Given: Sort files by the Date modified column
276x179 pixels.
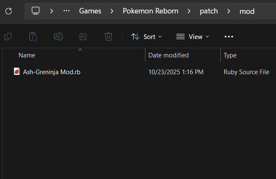Looking at the screenshot, I should [x=168, y=55].
